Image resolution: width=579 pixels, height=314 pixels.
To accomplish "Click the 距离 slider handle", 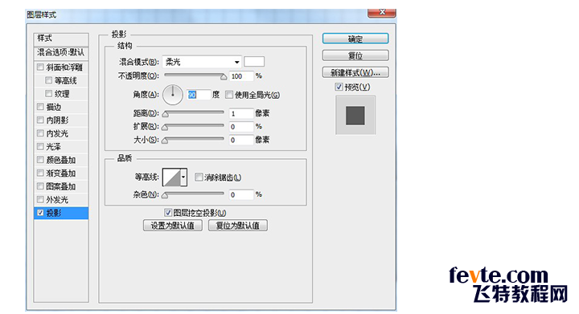I will [166, 114].
